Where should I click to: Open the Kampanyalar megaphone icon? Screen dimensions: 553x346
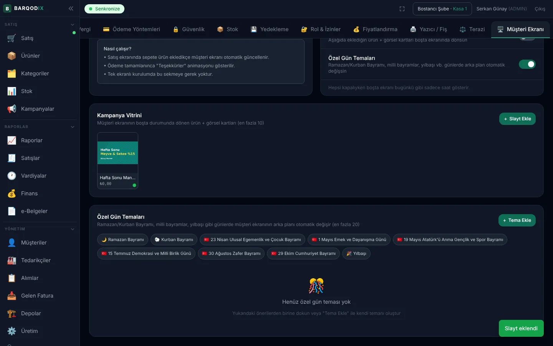coord(12,109)
